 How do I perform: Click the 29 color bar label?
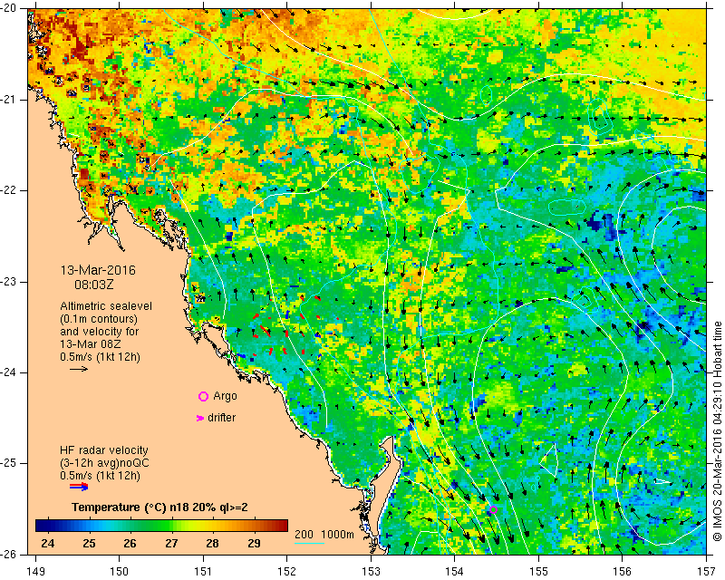[x=254, y=544]
